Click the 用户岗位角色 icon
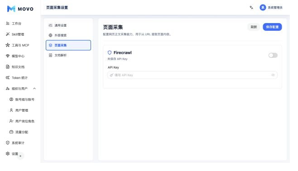 (x=11, y=121)
